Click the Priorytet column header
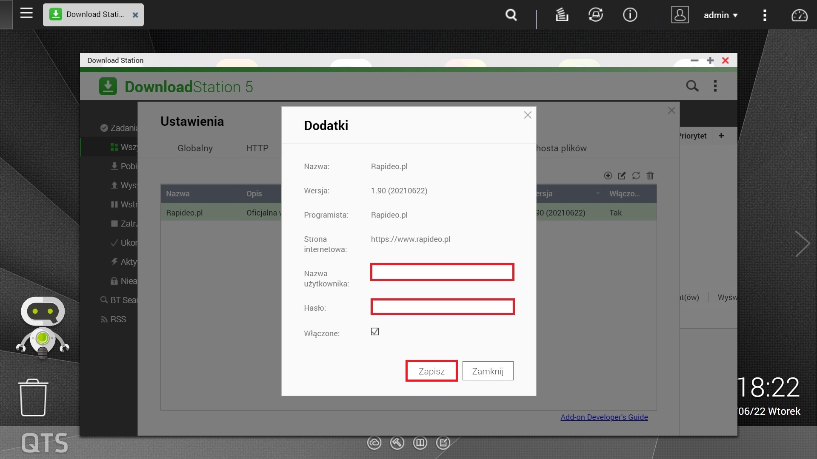Image resolution: width=817 pixels, height=459 pixels. point(693,136)
